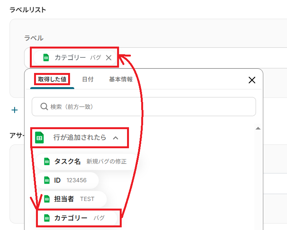This screenshot has height=230, width=287.
Task: Select the TEST sample value
Action: tap(87, 199)
